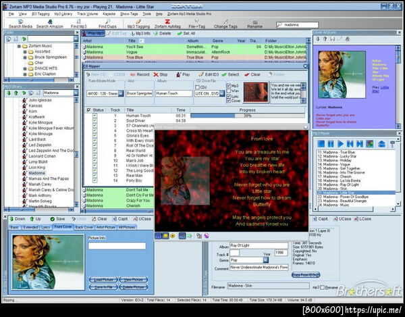Toggle the Mp3 checkbox in CD Ripper
The image size is (405, 317).
[x=229, y=86]
